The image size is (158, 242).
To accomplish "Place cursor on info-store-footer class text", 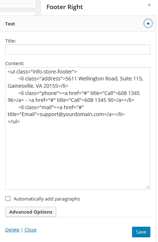I will 53,72.
